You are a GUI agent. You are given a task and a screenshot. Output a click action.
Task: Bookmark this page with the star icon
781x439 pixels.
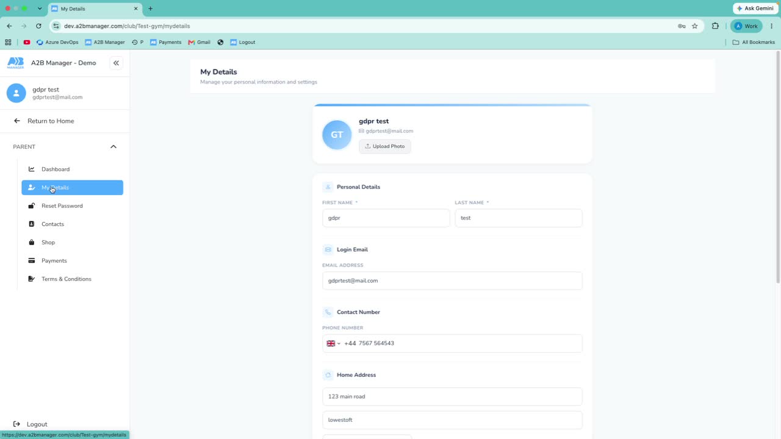[694, 26]
